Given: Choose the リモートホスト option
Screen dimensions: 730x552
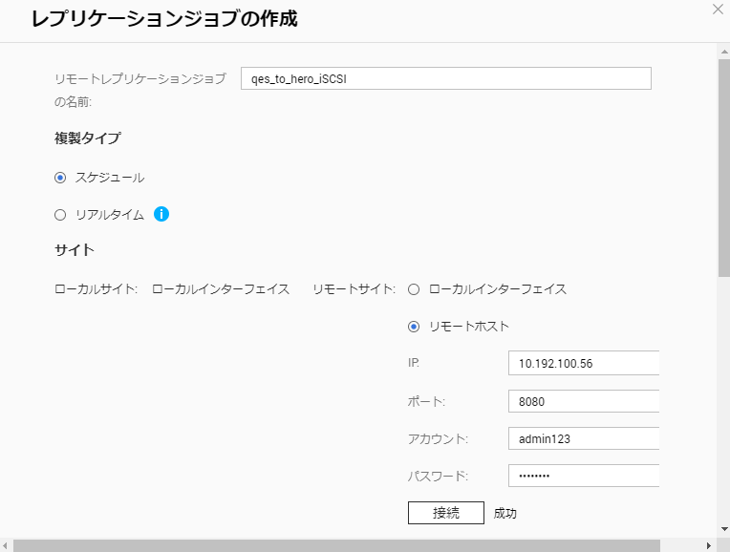Looking at the screenshot, I should click(x=414, y=327).
